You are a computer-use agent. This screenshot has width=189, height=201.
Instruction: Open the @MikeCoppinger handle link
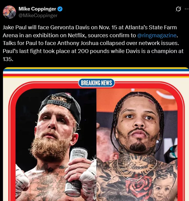pyautogui.click(x=38, y=15)
